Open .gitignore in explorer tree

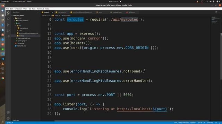click(x=21, y=43)
